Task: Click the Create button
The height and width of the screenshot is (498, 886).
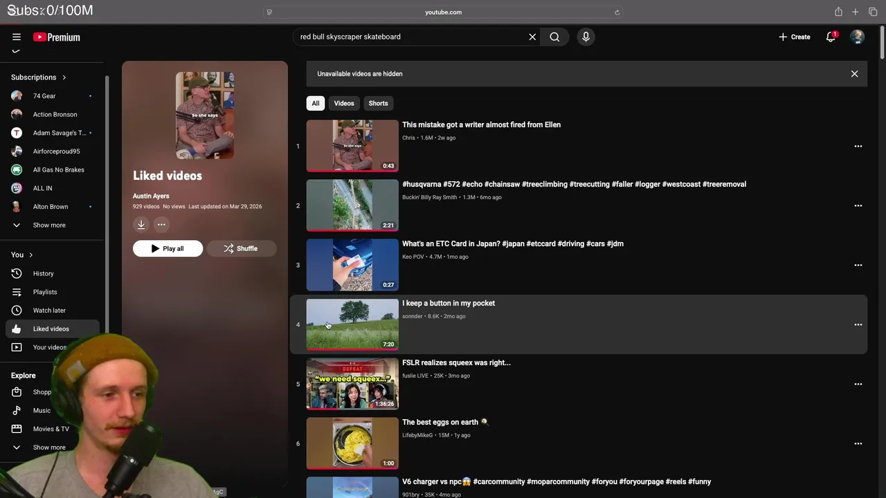Action: [794, 37]
